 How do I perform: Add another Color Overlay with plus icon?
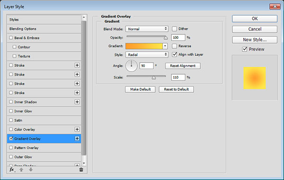click(x=77, y=129)
